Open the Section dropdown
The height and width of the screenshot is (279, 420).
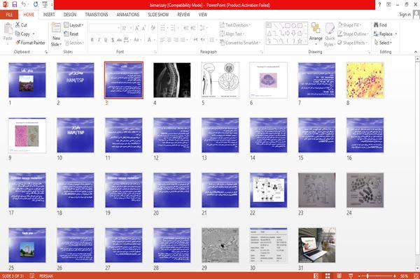coord(73,43)
